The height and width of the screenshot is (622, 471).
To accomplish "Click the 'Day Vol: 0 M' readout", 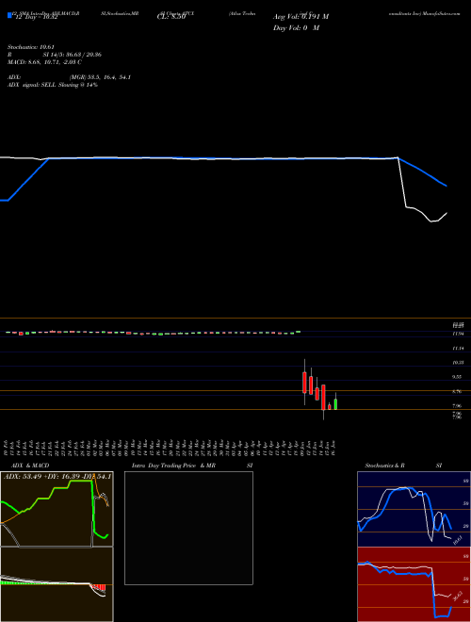I will click(296, 28).
